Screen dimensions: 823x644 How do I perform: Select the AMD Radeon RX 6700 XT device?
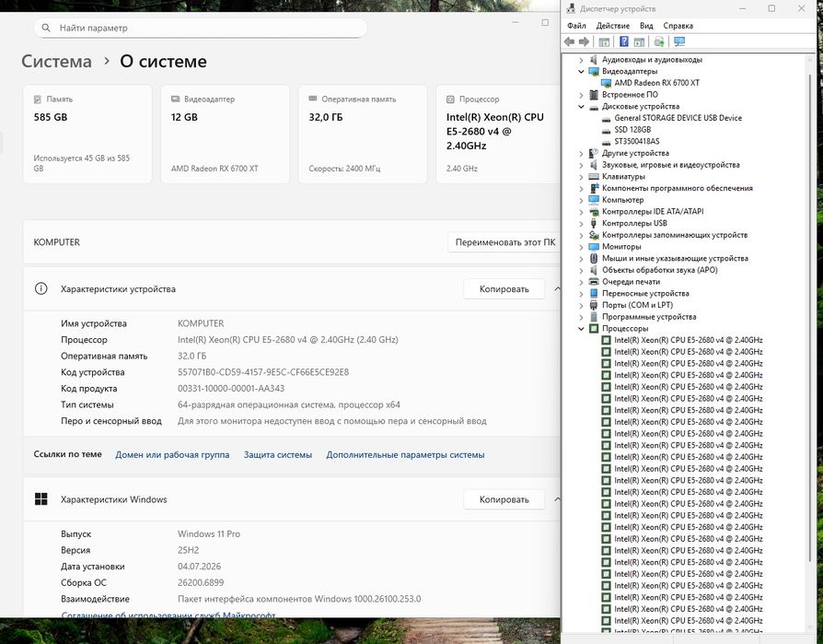pos(656,83)
